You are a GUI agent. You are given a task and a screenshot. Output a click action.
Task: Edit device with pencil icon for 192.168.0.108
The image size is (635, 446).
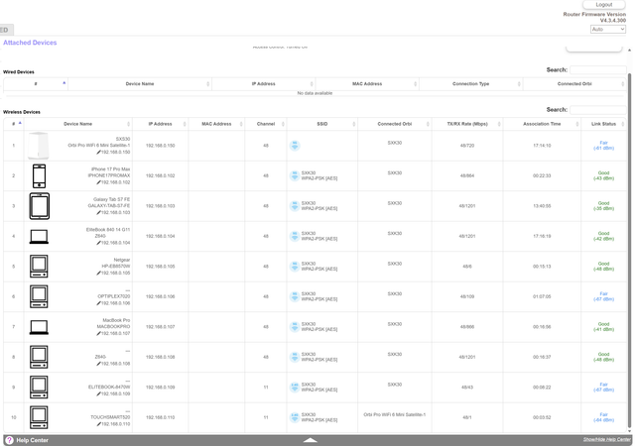click(98, 364)
